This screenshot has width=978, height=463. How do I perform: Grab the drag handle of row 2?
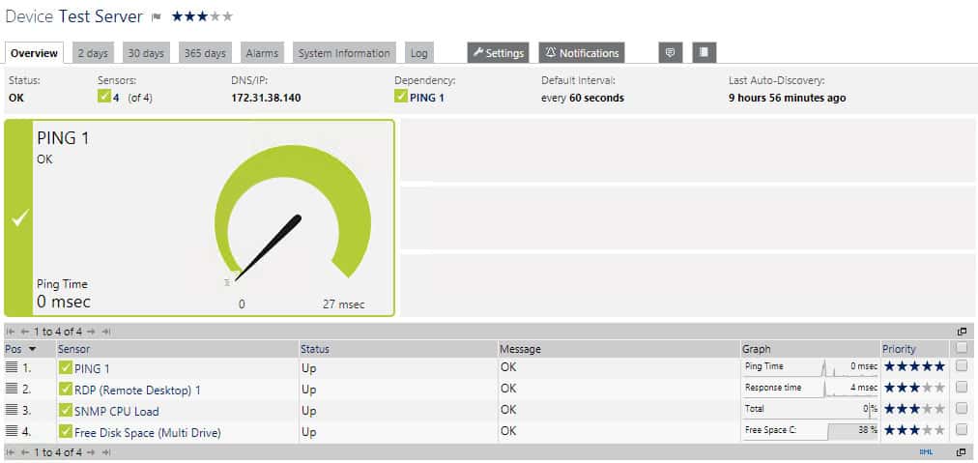(12, 389)
